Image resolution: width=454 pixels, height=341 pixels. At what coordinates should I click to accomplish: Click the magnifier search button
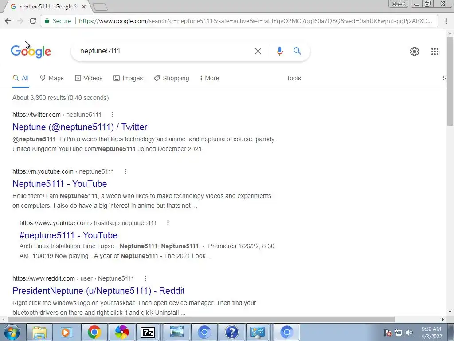point(297,51)
